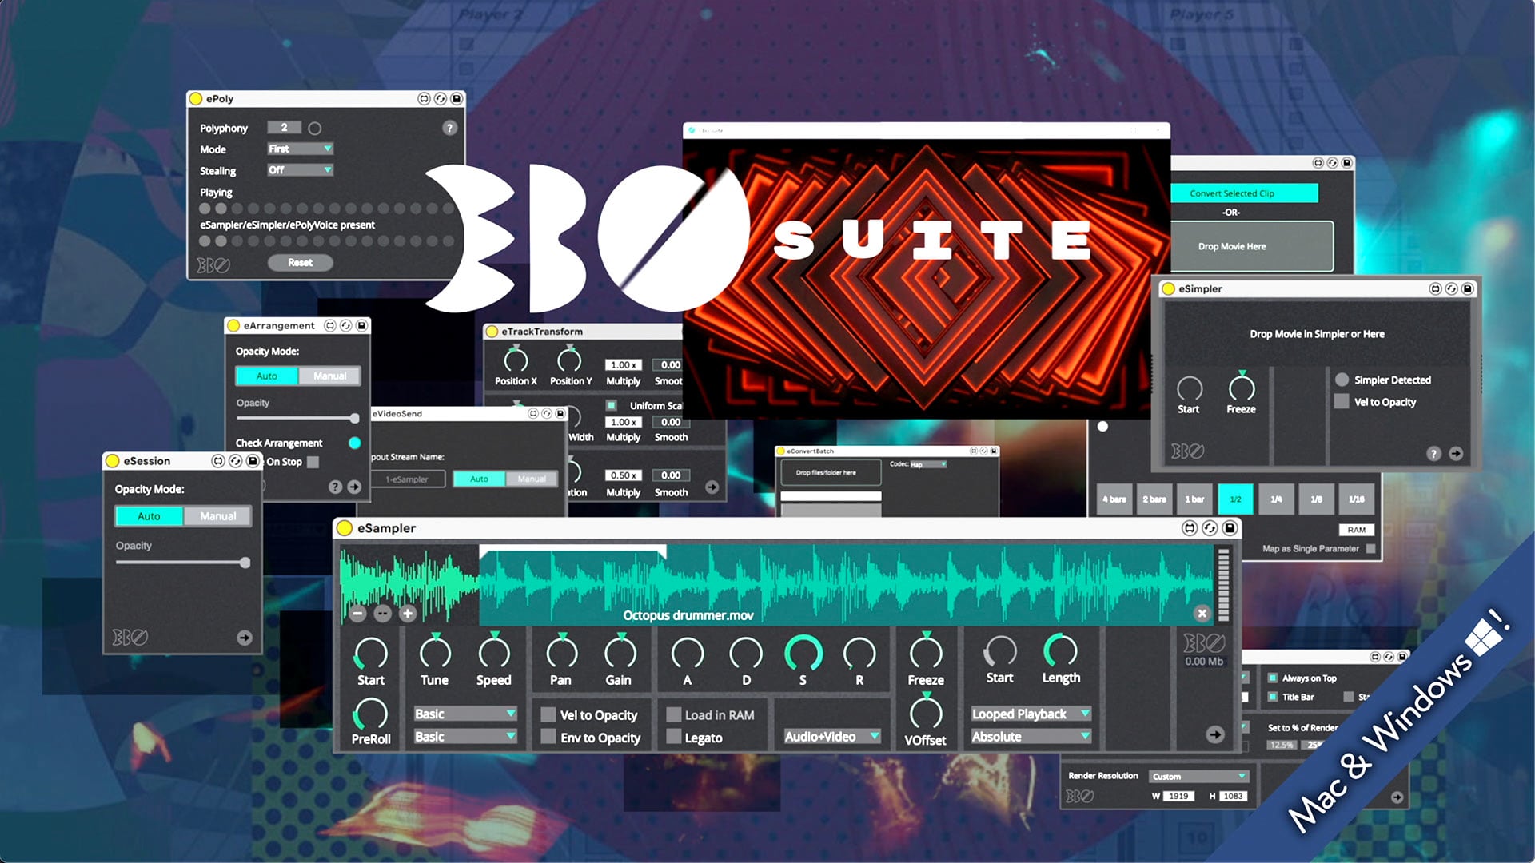Click the eSimpler arrow icon at bottom right
1535x863 pixels.
(1456, 454)
